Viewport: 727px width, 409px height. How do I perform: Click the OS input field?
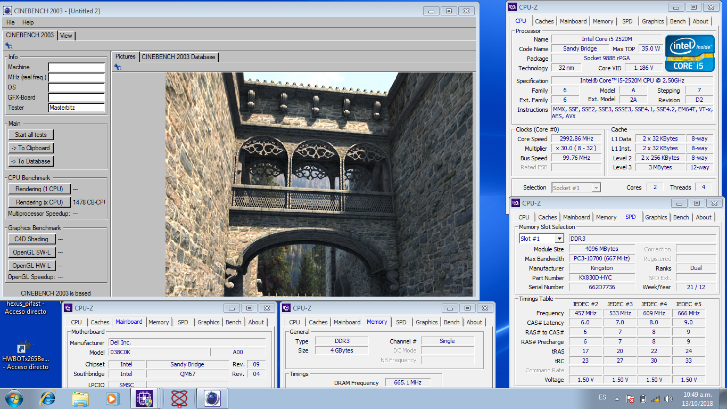point(77,87)
